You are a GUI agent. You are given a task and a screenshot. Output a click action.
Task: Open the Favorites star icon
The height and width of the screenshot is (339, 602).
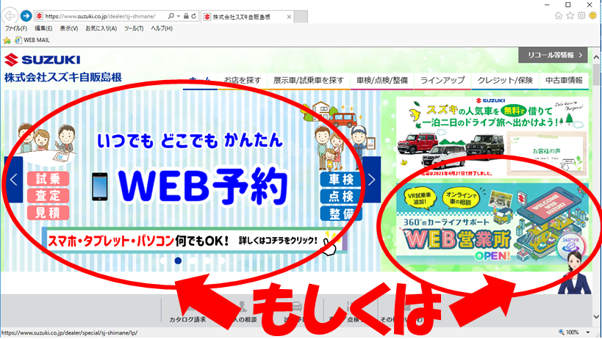pyautogui.click(x=570, y=15)
